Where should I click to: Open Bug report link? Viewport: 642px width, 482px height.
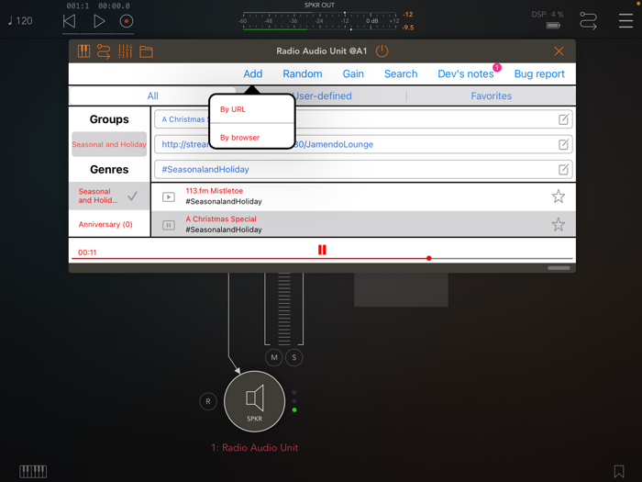click(539, 73)
